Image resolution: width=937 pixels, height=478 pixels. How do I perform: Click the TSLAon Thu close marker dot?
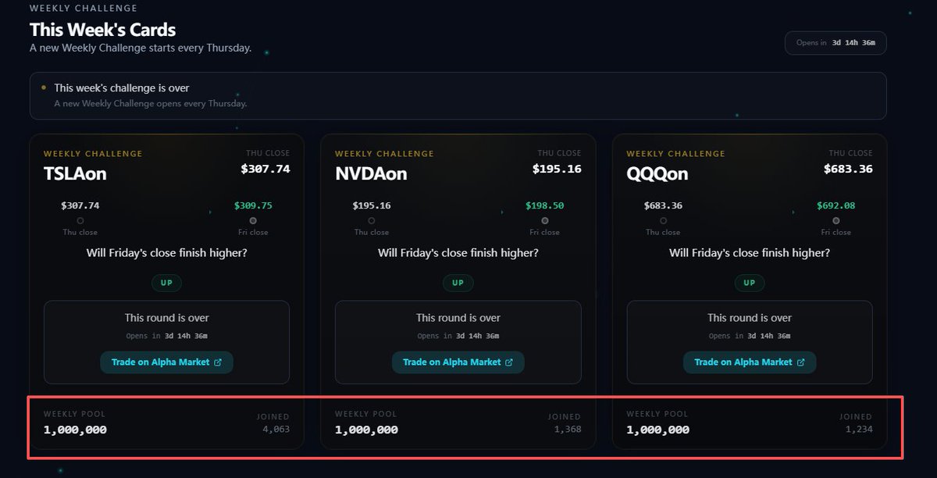(80, 221)
